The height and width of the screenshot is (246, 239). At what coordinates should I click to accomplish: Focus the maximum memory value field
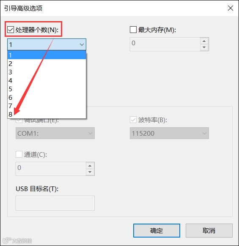point(165,44)
